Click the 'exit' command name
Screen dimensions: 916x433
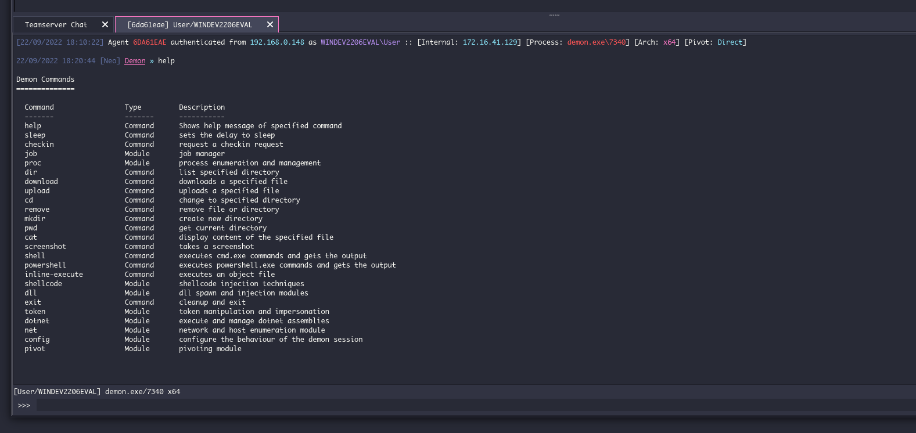33,302
